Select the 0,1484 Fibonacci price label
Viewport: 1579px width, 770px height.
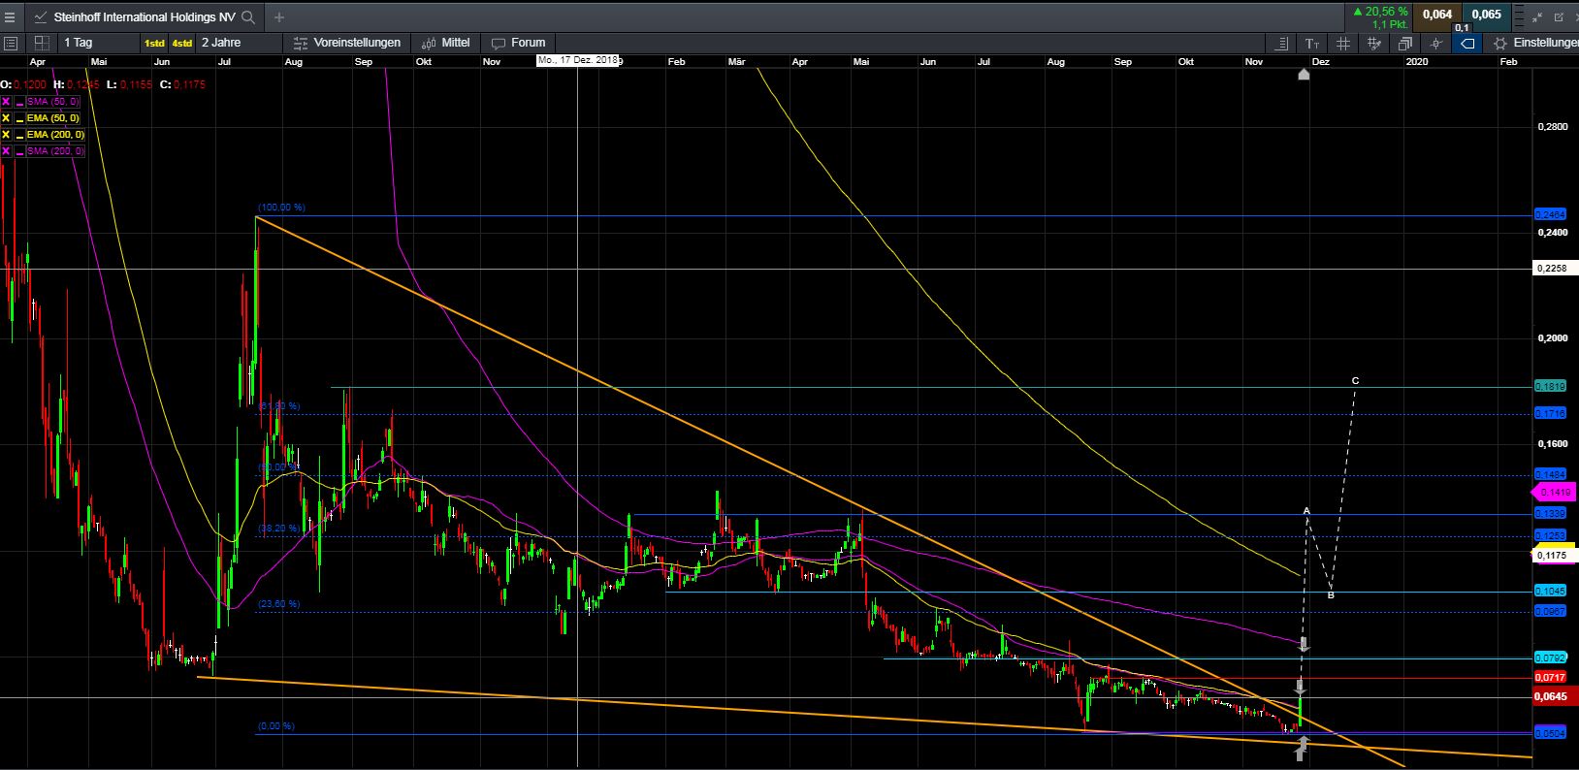click(x=1550, y=474)
